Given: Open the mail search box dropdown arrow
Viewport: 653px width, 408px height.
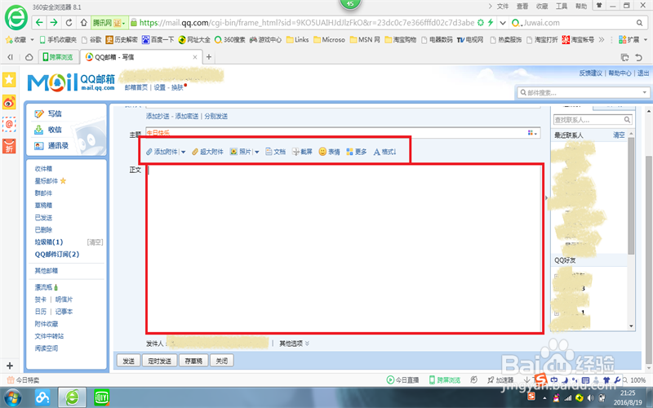Looking at the screenshot, I should 644,92.
